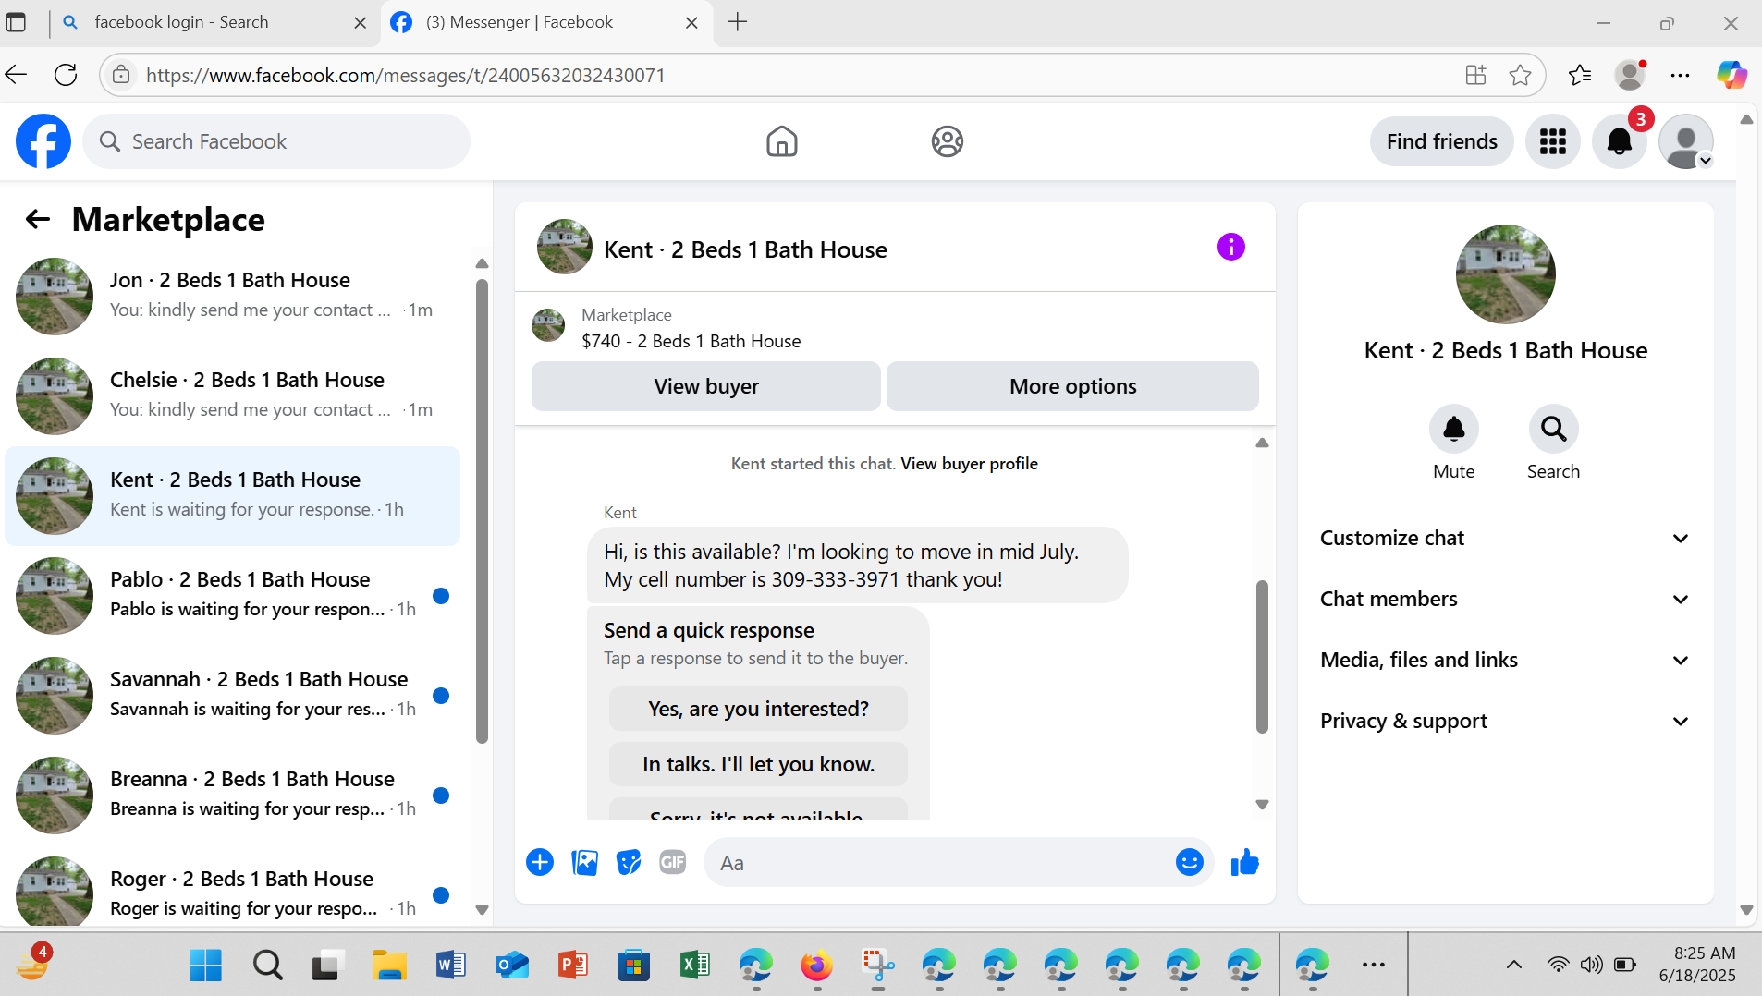The height and width of the screenshot is (996, 1762).
Task: Go back using the Marketplace back arrow
Action: point(37,220)
